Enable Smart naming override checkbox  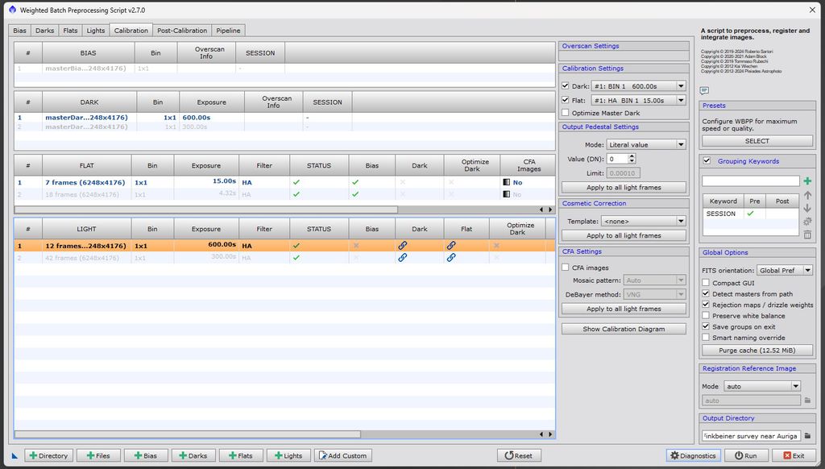coord(706,338)
